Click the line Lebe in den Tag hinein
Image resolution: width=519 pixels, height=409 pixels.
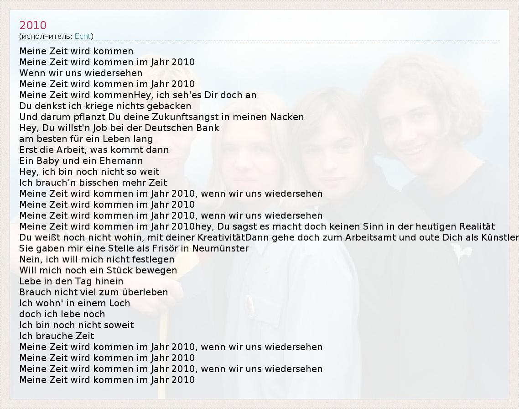click(x=71, y=281)
